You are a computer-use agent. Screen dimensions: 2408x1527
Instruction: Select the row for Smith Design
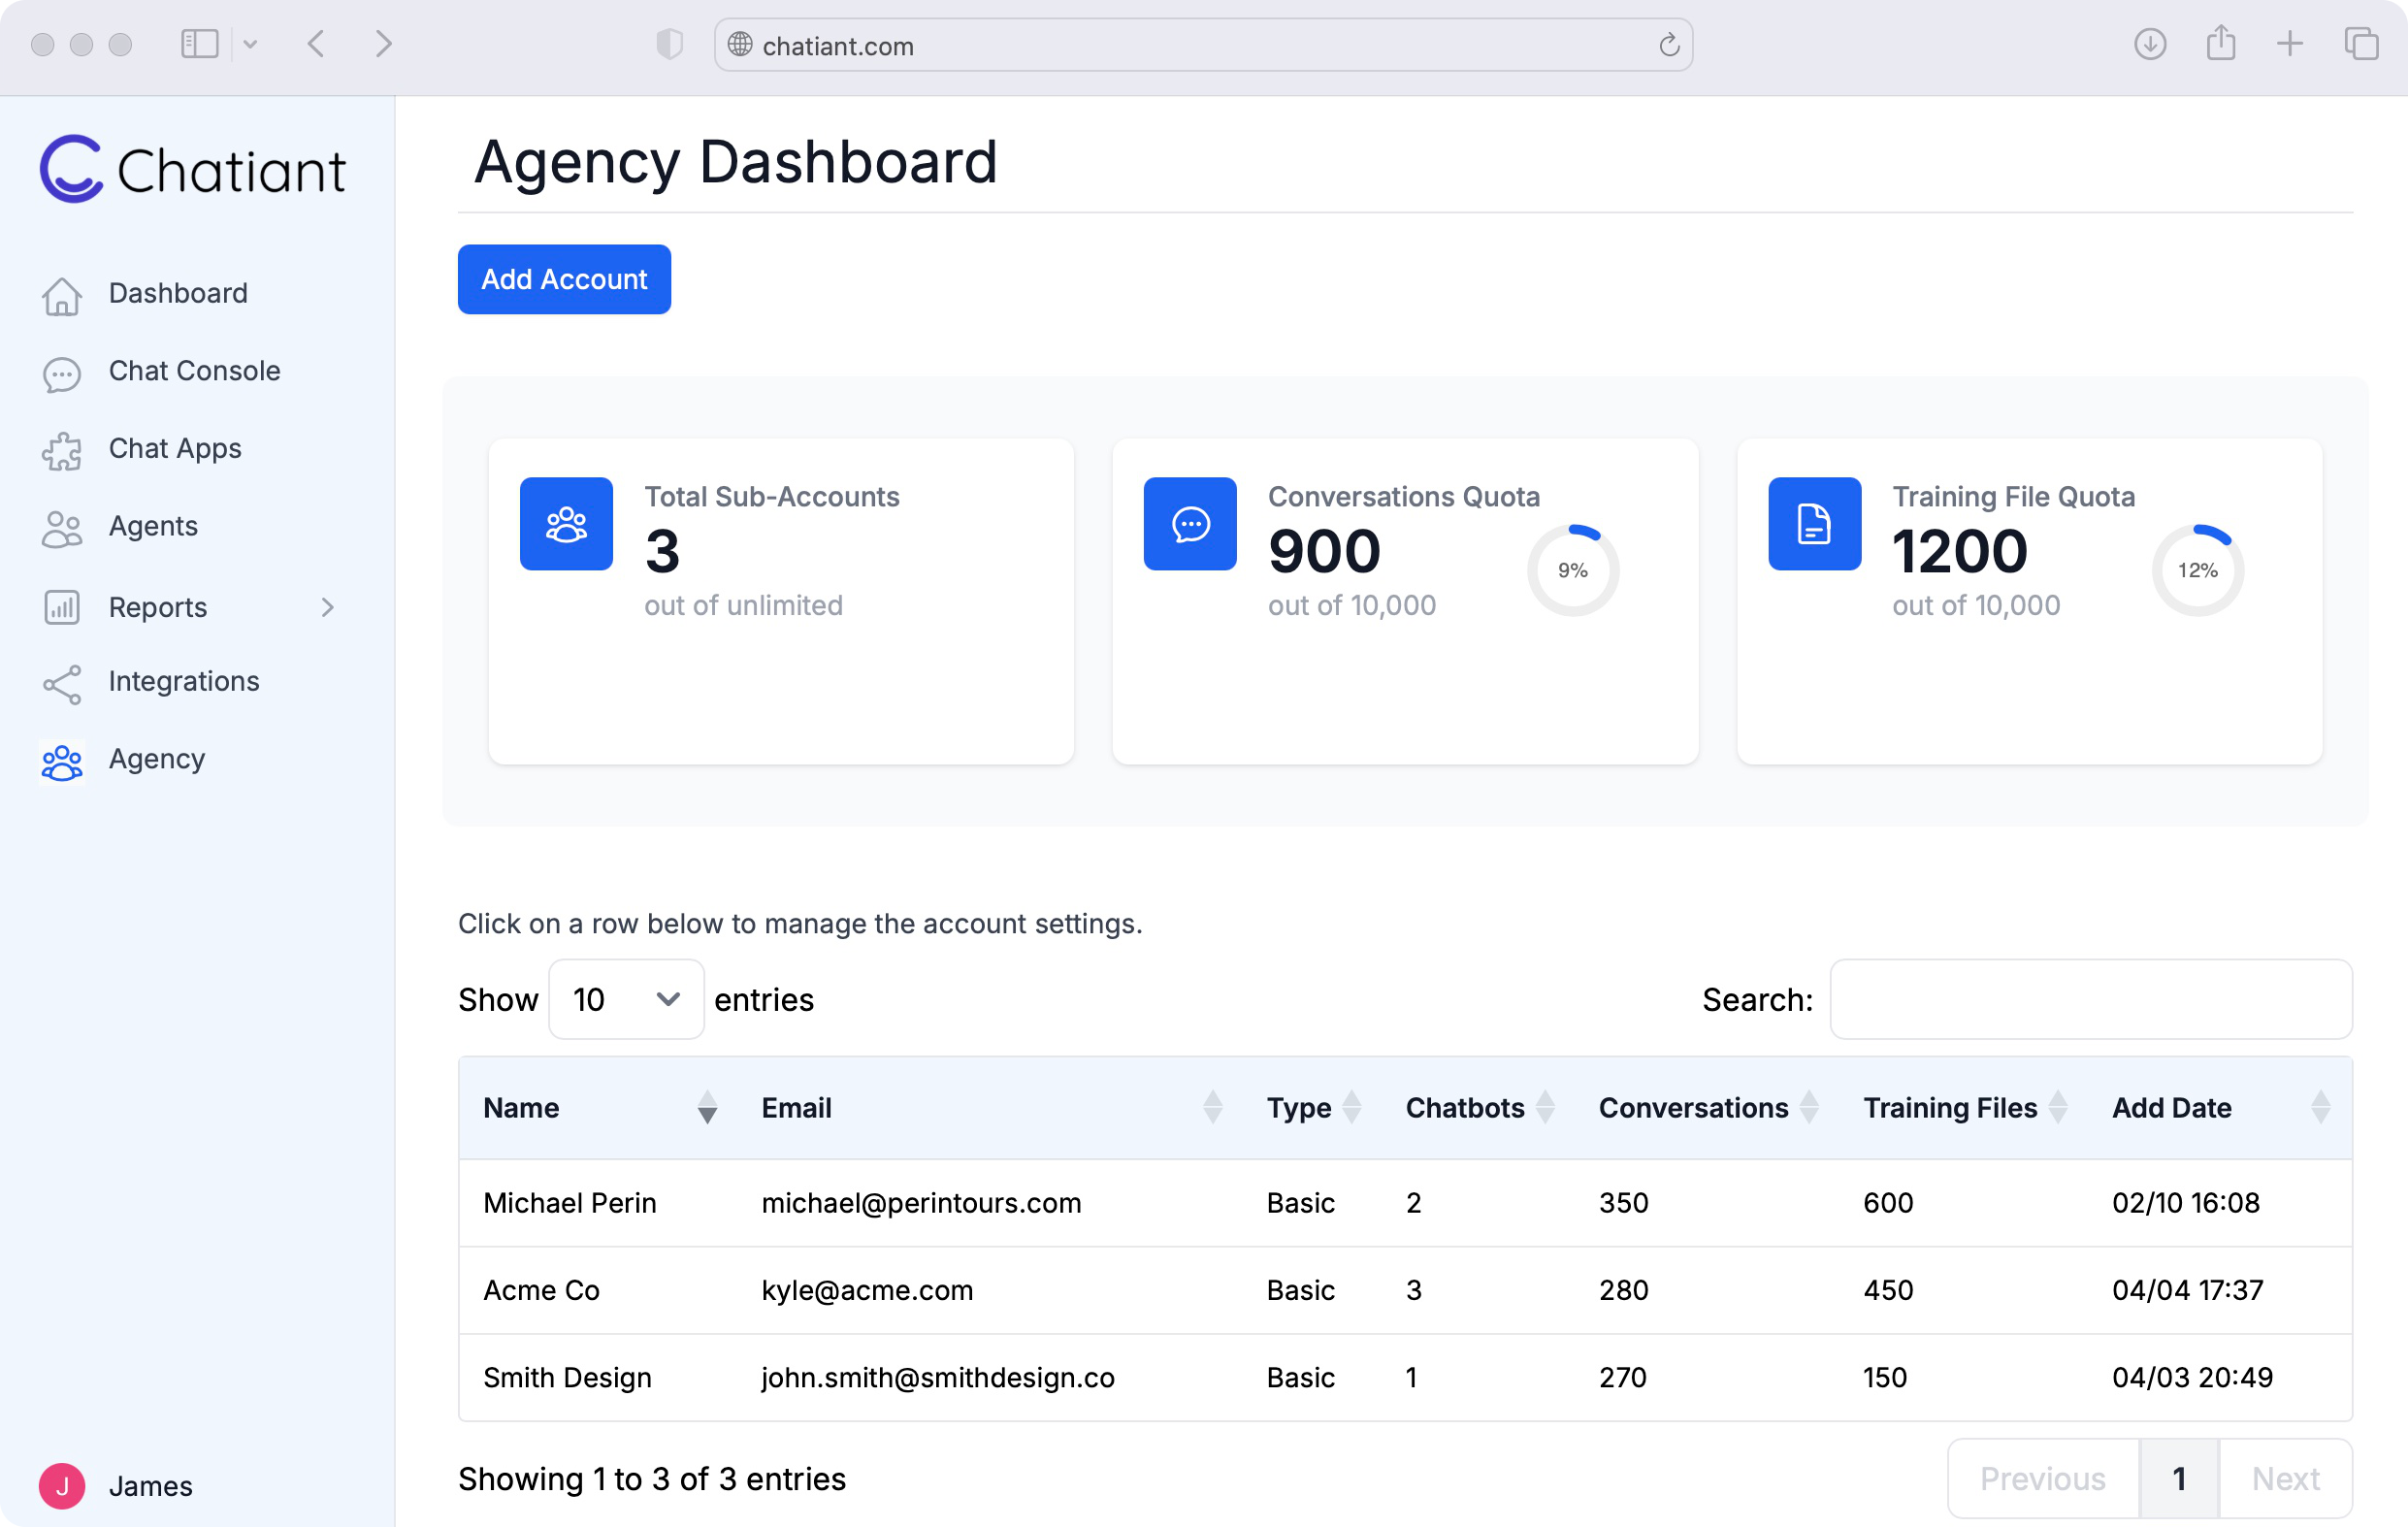(1200, 1377)
